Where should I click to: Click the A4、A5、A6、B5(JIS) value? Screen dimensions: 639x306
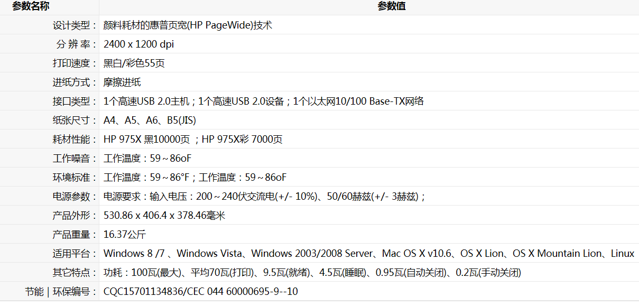pyautogui.click(x=150, y=120)
